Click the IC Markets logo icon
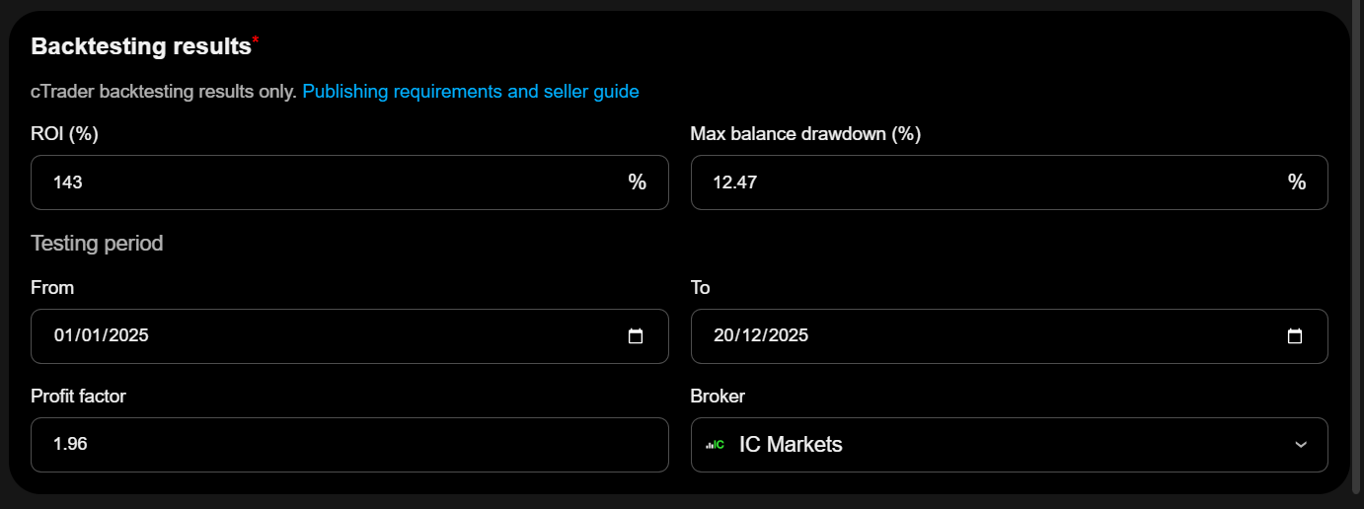 (715, 445)
